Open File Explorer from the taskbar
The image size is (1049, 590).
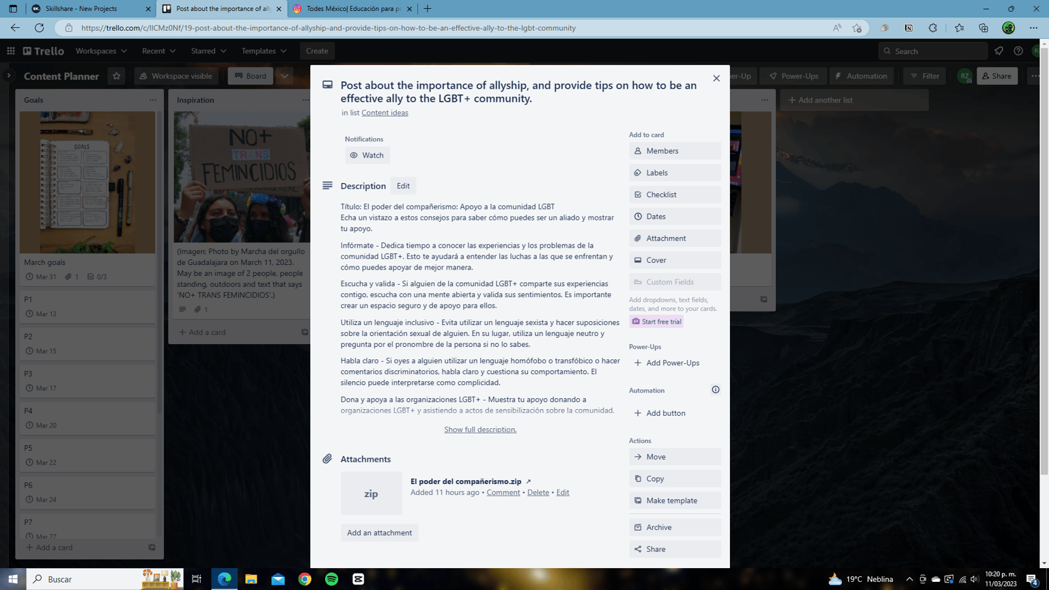[x=251, y=579]
